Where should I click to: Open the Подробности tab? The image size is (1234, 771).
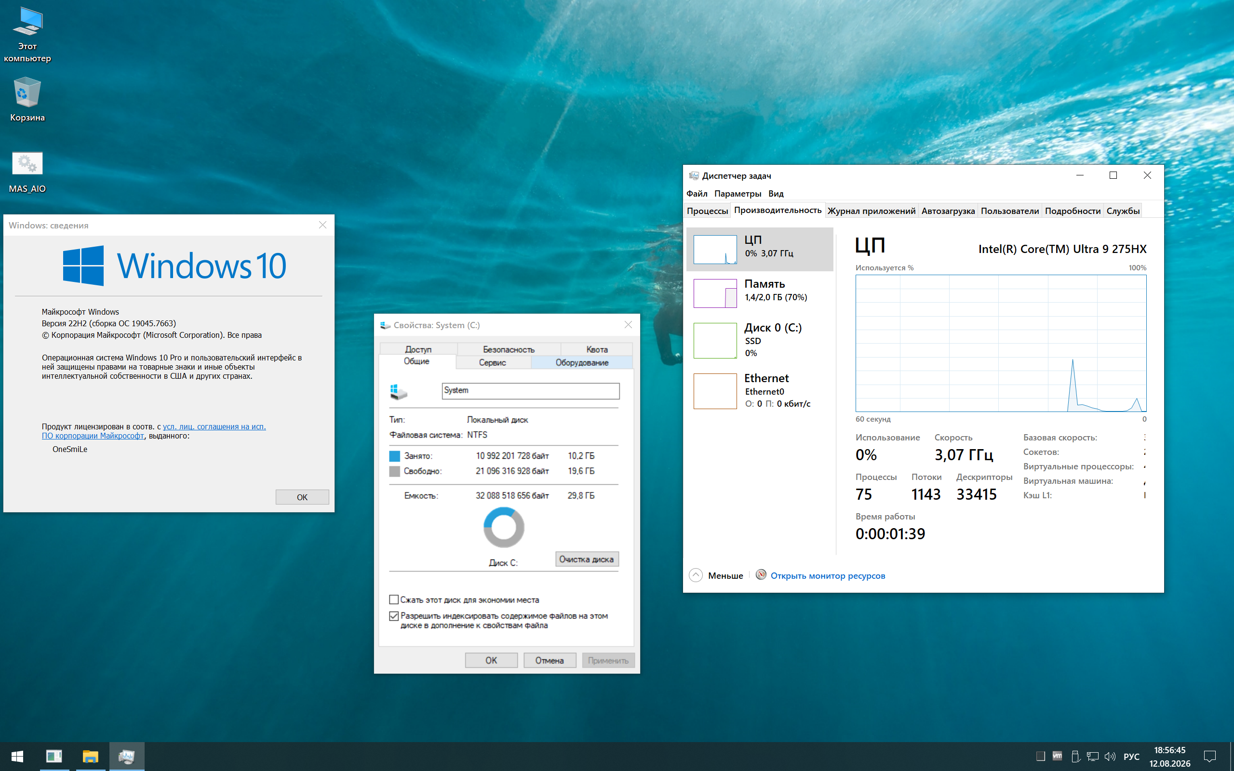(x=1073, y=211)
